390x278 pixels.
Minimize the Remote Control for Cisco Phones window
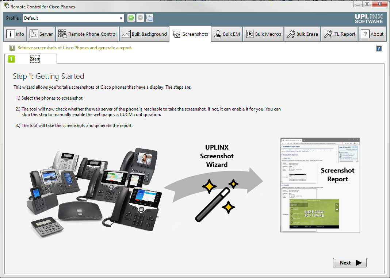pyautogui.click(x=357, y=4)
